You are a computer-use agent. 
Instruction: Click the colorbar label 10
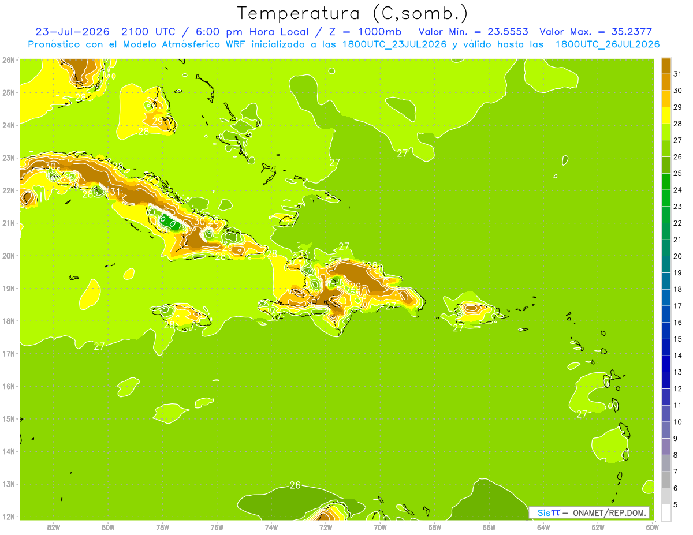677,422
